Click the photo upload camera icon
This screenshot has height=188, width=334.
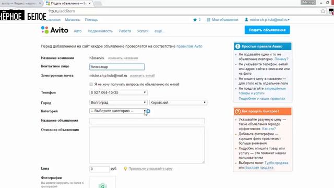coord(103,185)
